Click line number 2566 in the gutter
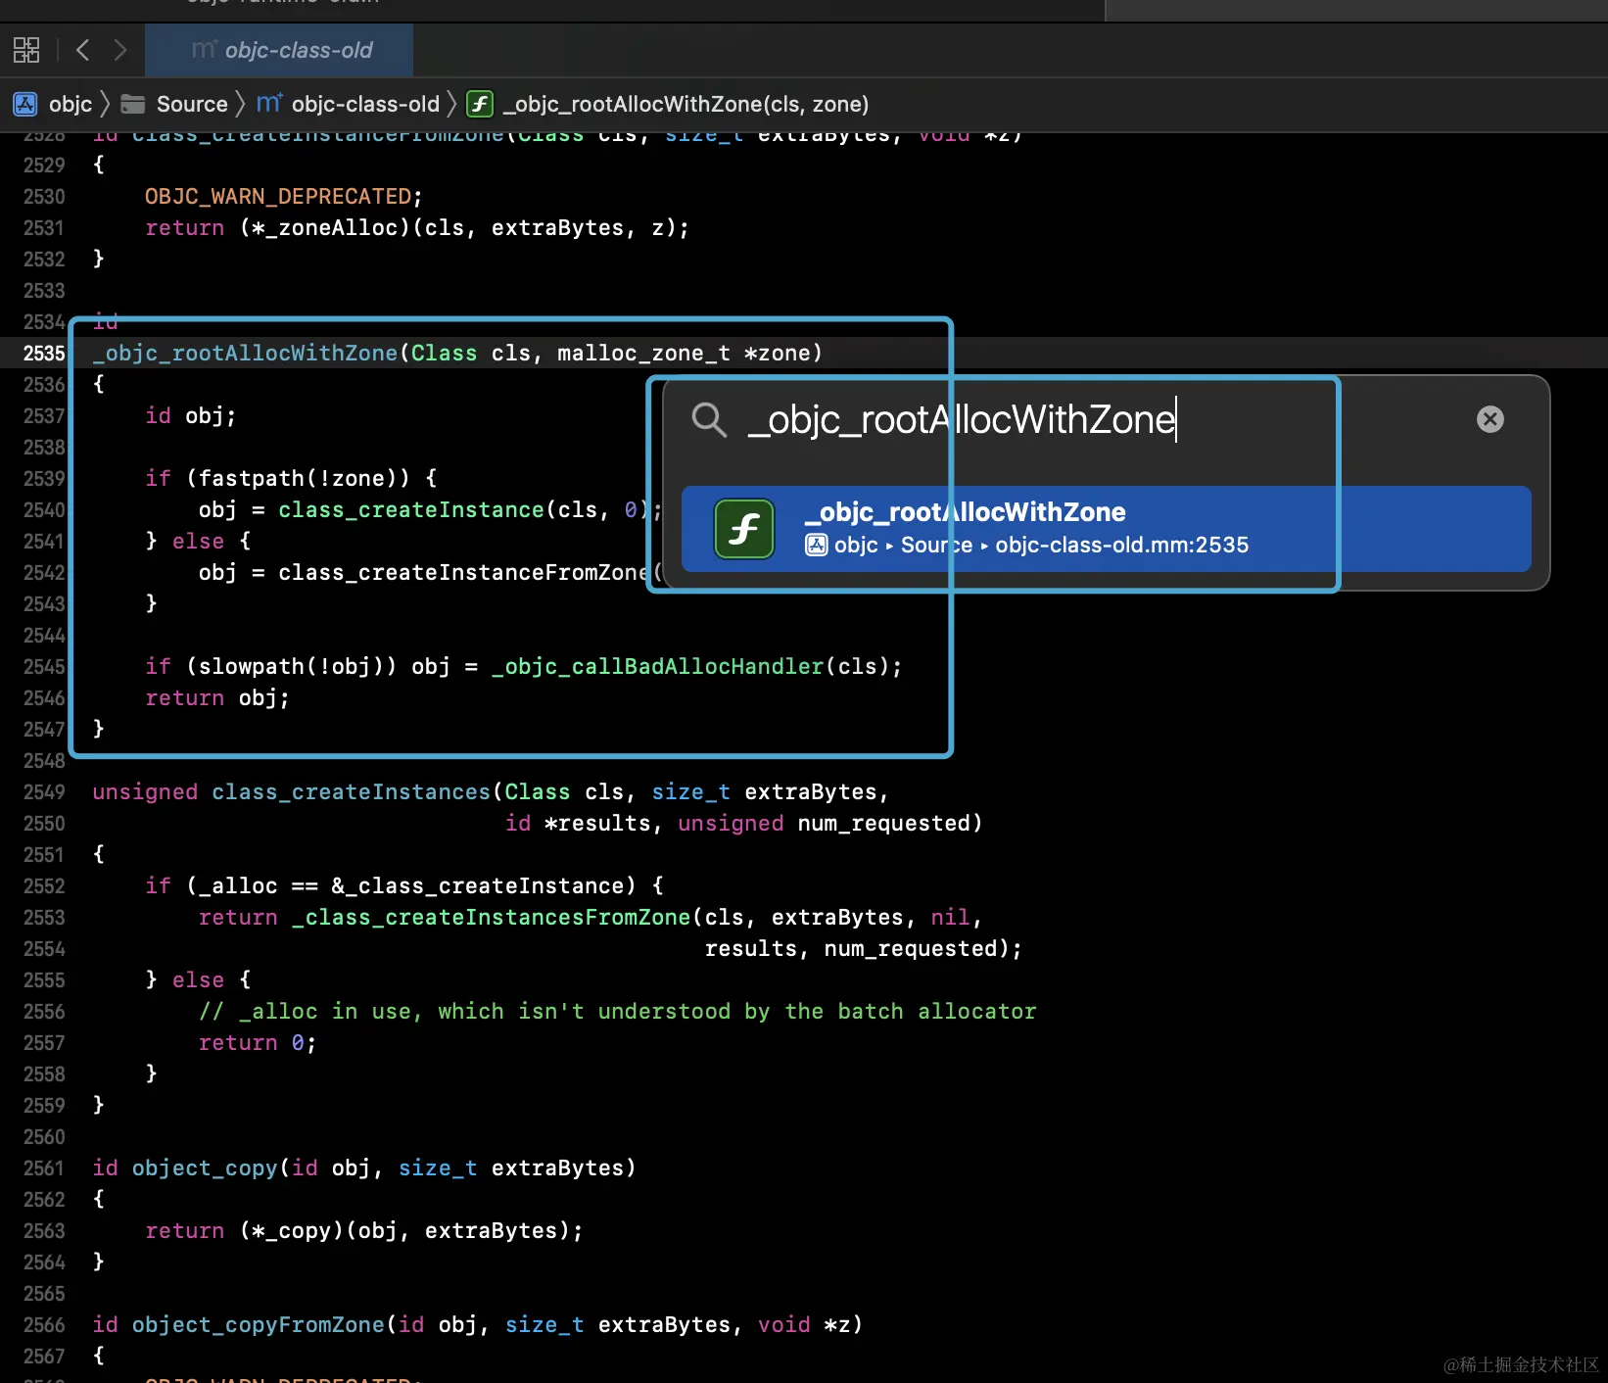Viewport: 1608px width, 1383px height. [x=44, y=1325]
